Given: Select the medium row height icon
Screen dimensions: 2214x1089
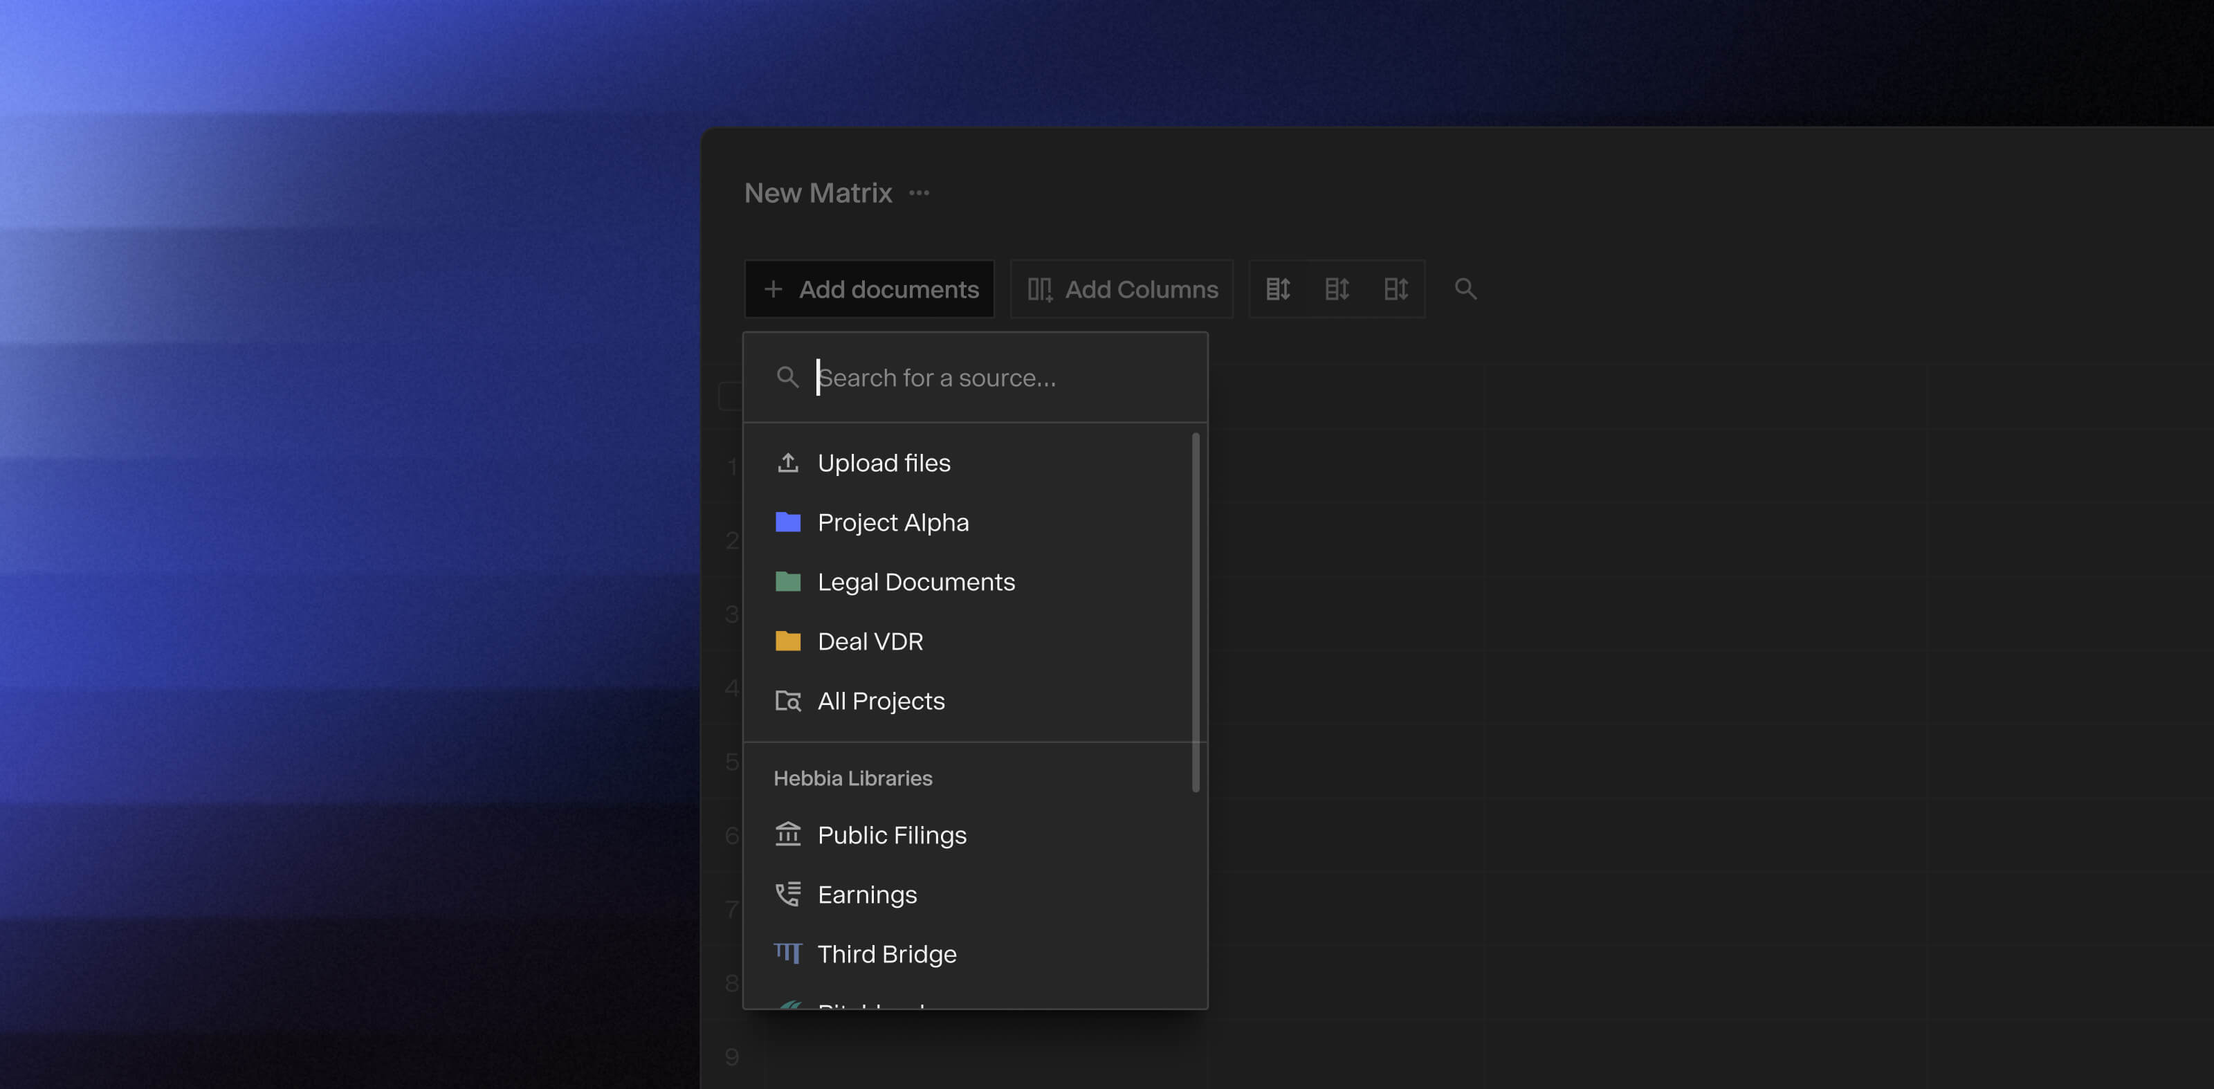Looking at the screenshot, I should point(1337,289).
